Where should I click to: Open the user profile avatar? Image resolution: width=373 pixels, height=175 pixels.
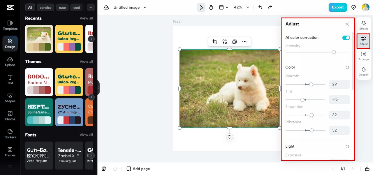coord(365,7)
